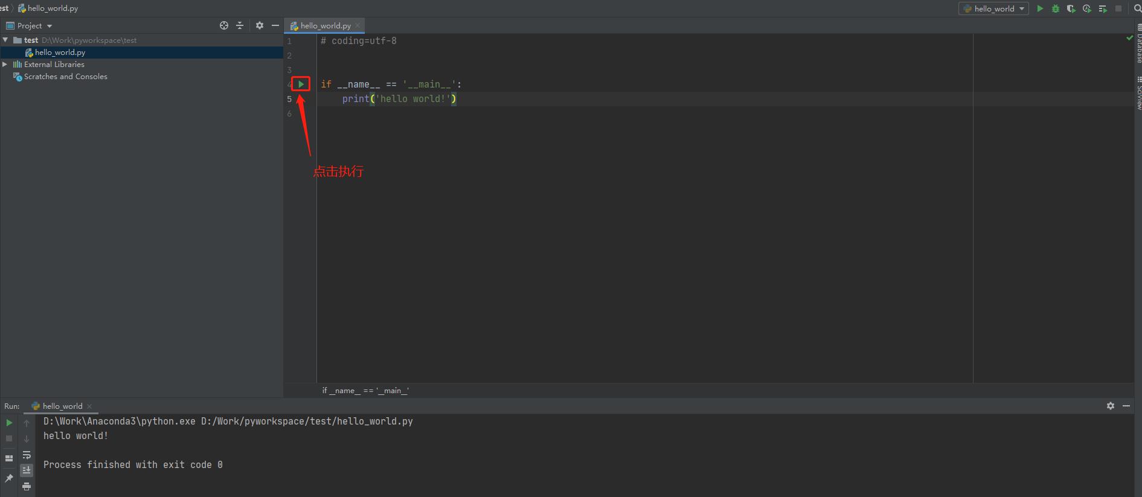The image size is (1142, 497).
Task: Close the hello_world Run tab
Action: pyautogui.click(x=89, y=406)
